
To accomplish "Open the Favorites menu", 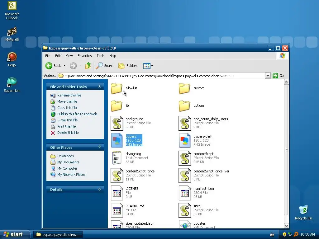I will (x=85, y=56).
